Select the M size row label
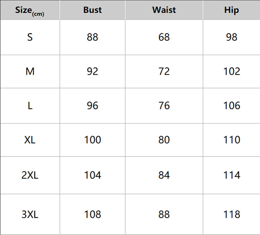 click(30, 71)
